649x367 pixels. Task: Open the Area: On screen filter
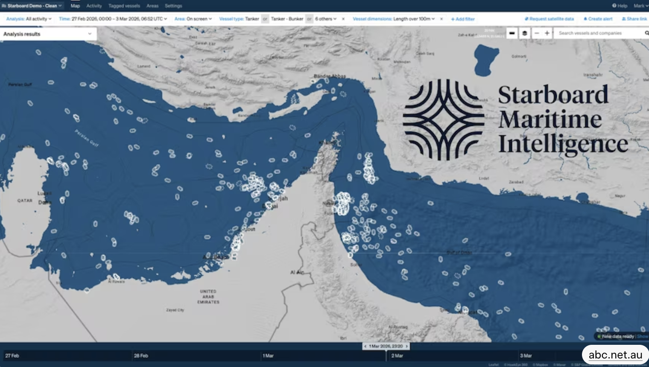(x=193, y=19)
